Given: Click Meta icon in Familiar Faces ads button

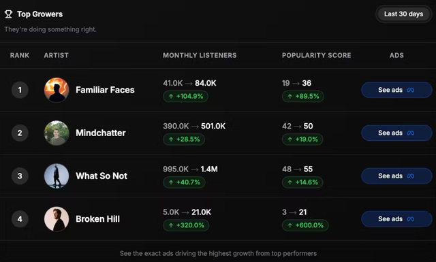Looking at the screenshot, I should point(410,90).
